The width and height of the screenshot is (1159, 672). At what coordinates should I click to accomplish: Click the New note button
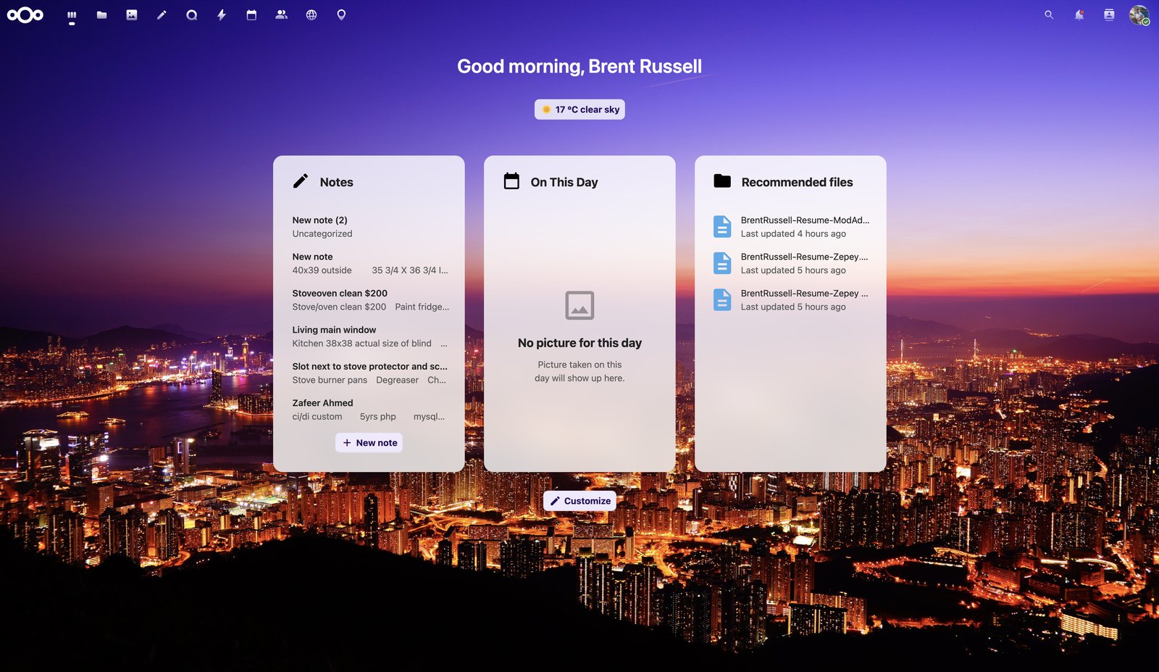click(369, 443)
